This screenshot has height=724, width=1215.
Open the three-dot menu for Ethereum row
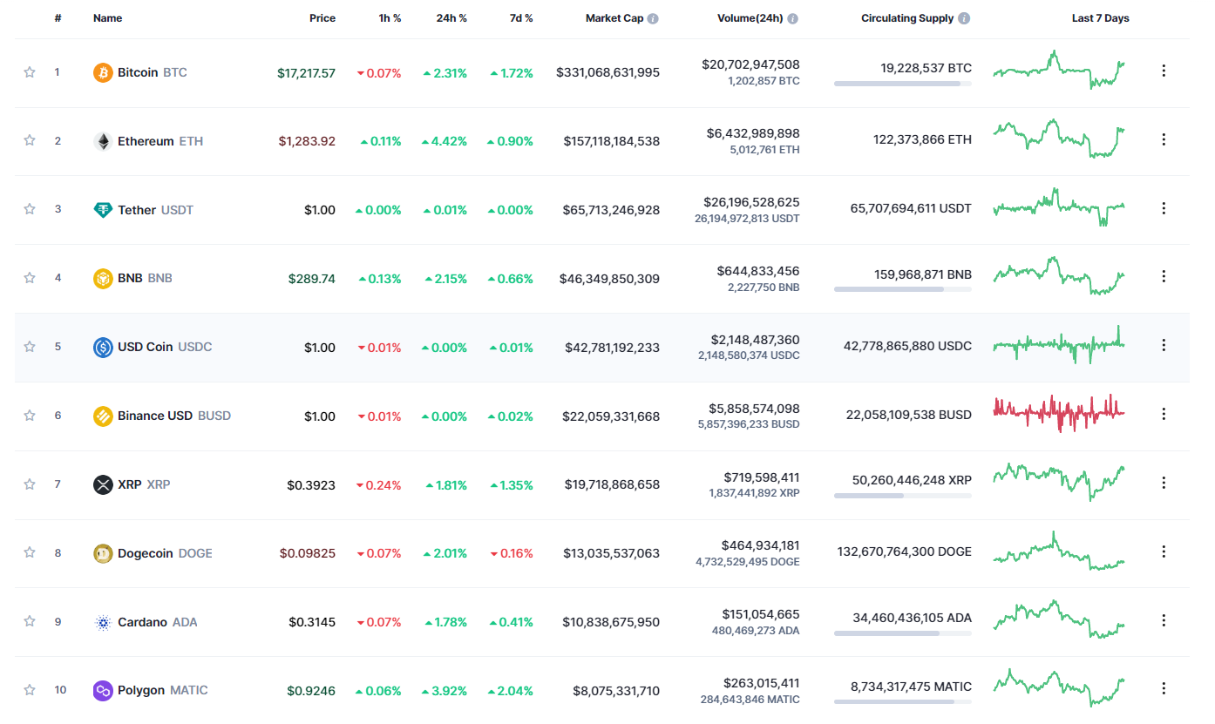pyautogui.click(x=1164, y=139)
